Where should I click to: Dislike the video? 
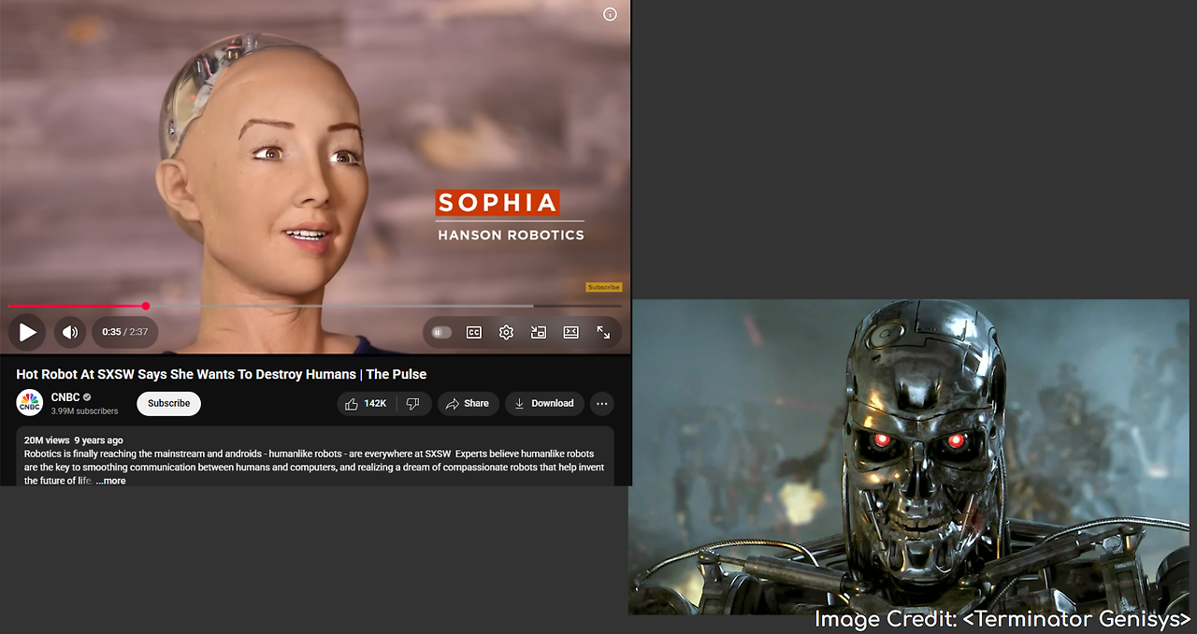coord(412,403)
